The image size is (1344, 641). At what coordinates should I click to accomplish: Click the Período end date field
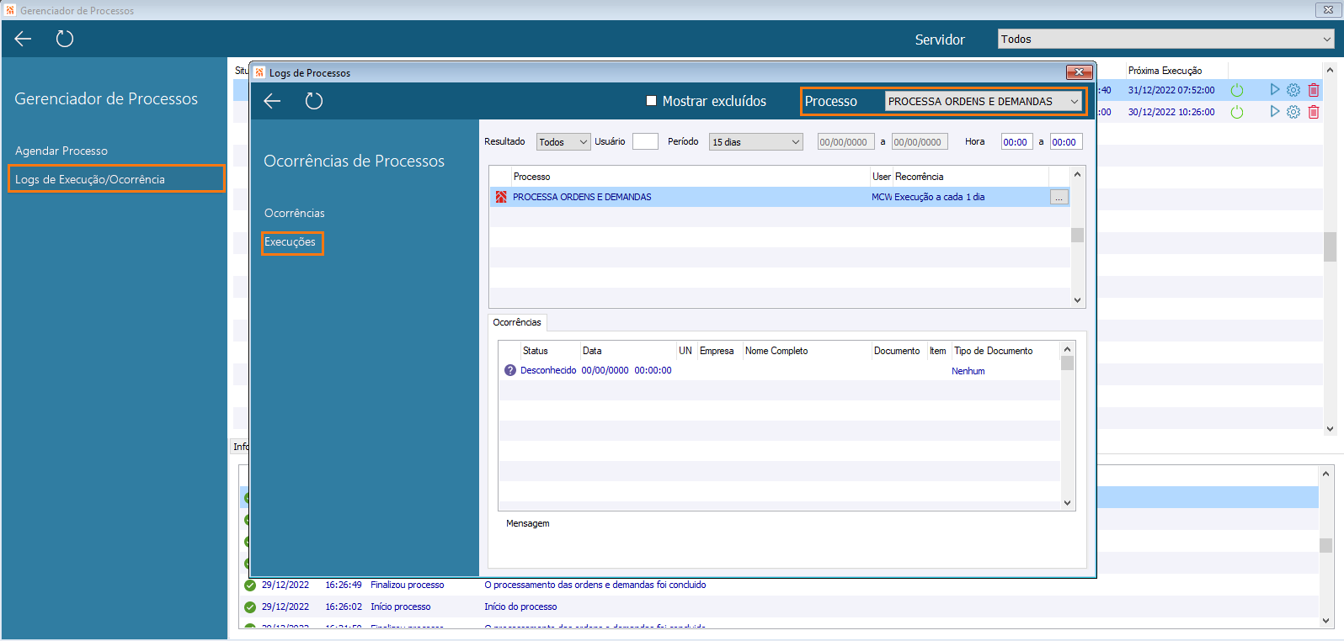(920, 142)
